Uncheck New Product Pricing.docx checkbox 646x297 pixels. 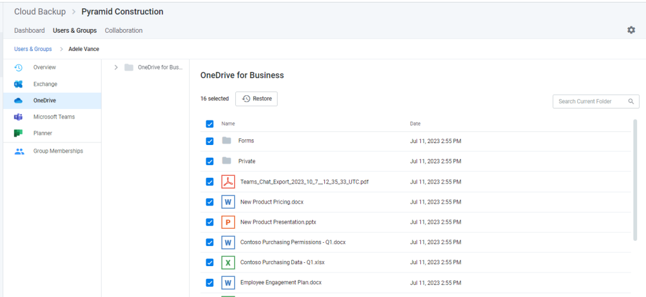pos(209,202)
